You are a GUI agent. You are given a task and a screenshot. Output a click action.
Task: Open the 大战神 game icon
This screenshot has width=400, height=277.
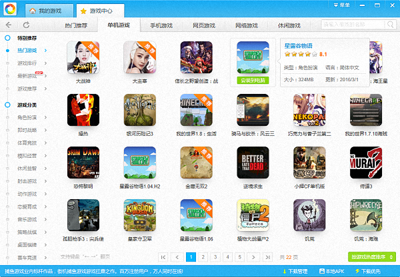[x=84, y=57]
